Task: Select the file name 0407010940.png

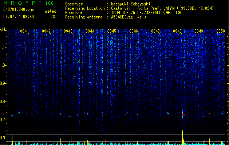Action: (x=19, y=10)
